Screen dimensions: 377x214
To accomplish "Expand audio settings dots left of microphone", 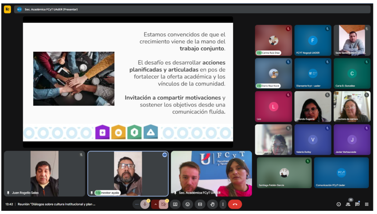I will [137, 204].
